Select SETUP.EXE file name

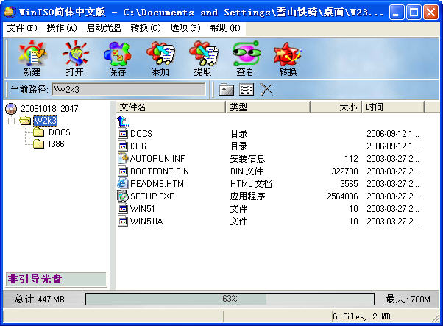(x=152, y=196)
